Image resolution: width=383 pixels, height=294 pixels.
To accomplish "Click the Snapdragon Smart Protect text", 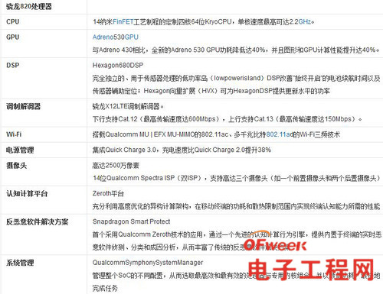I will pyautogui.click(x=131, y=221).
